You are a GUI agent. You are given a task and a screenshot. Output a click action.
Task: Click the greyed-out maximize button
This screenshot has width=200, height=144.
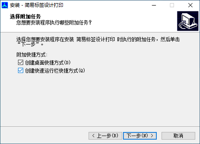coord(172,5)
